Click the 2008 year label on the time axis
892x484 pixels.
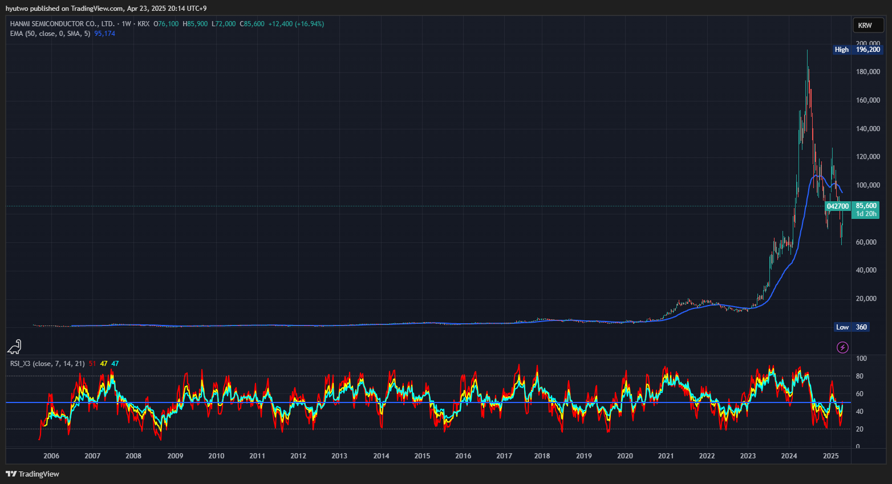coord(133,456)
